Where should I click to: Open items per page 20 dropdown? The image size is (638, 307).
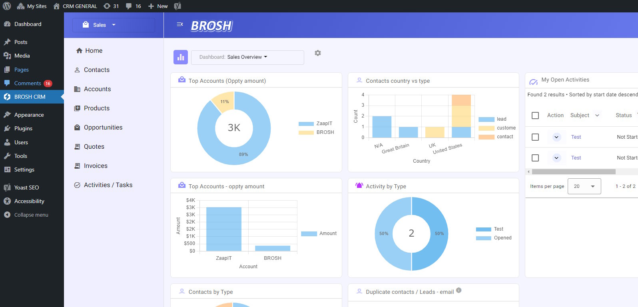(x=584, y=186)
